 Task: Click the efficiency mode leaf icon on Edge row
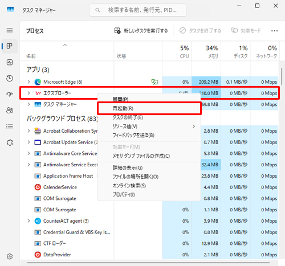point(154,82)
